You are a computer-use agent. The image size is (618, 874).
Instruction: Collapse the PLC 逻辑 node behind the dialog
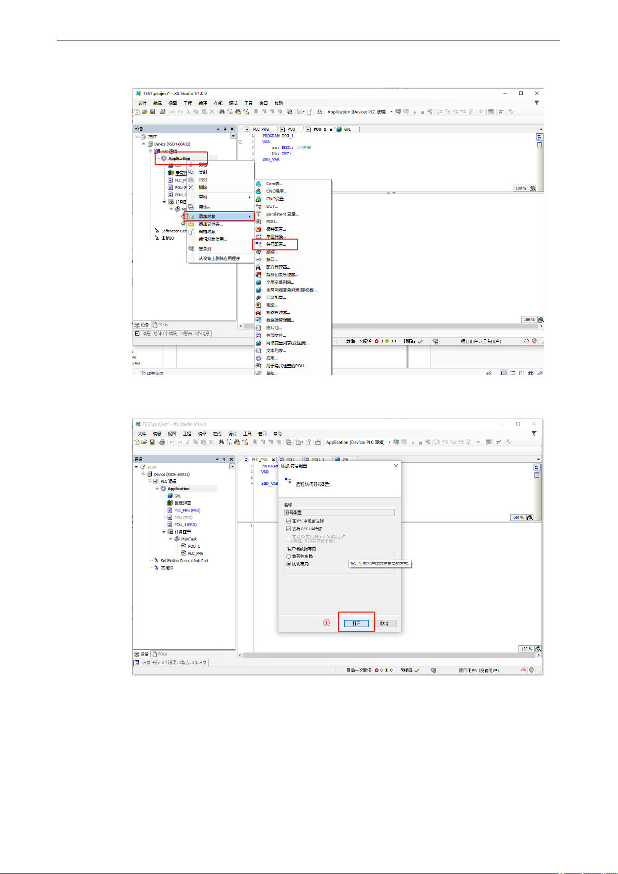pos(150,481)
